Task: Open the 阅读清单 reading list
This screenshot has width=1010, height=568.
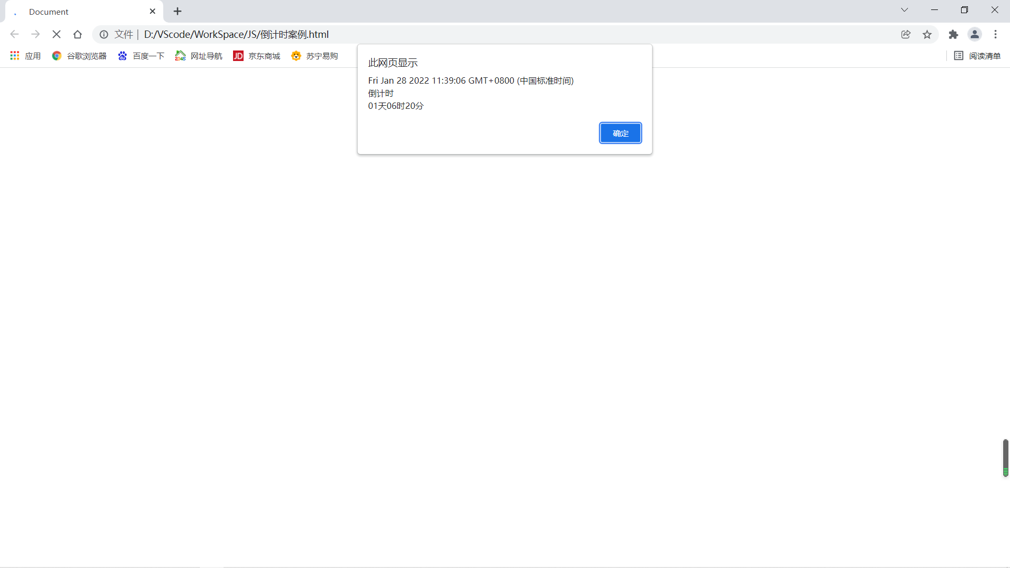Action: click(977, 56)
